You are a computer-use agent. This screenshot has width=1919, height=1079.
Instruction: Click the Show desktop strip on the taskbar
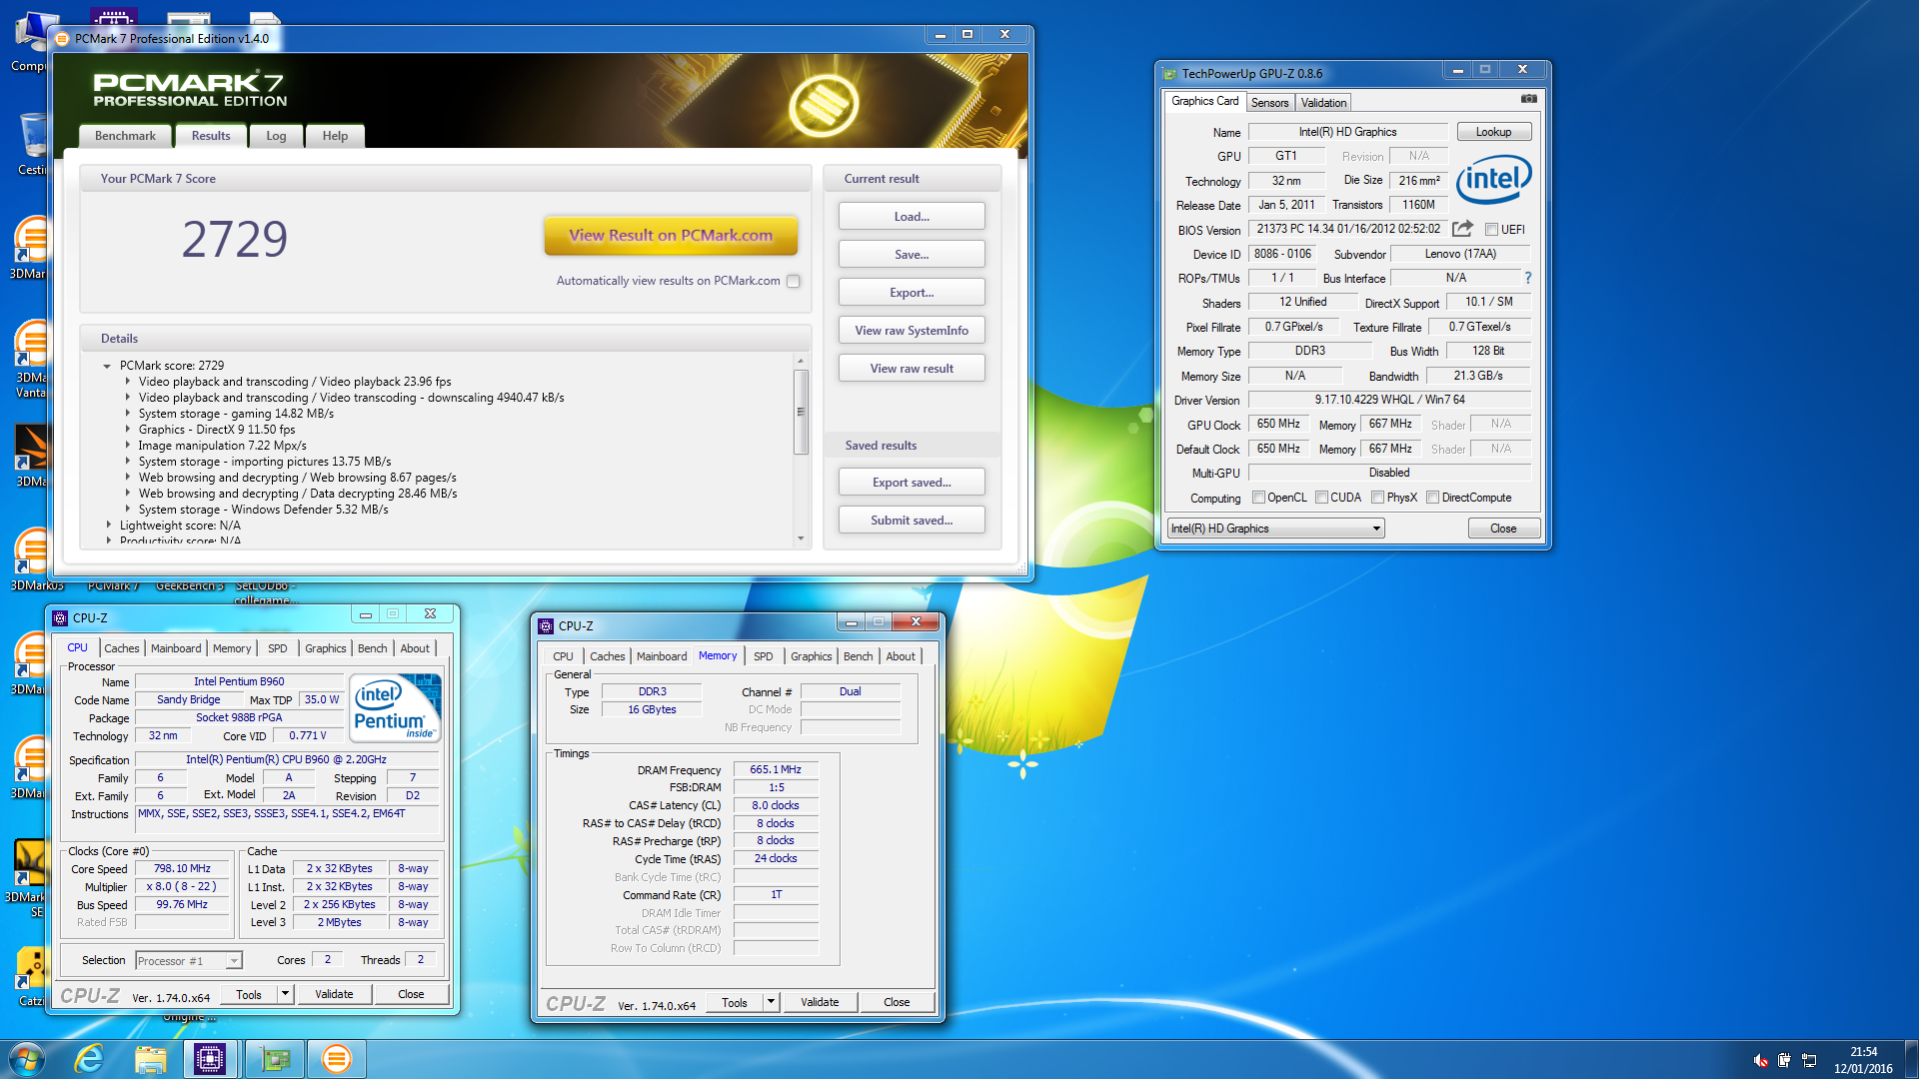pos(1912,1059)
